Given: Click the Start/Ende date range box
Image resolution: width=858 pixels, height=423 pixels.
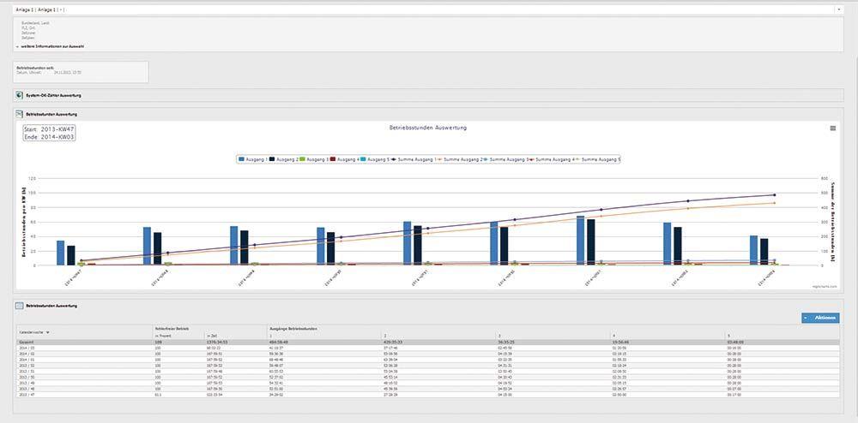Looking at the screenshot, I should pos(50,132).
